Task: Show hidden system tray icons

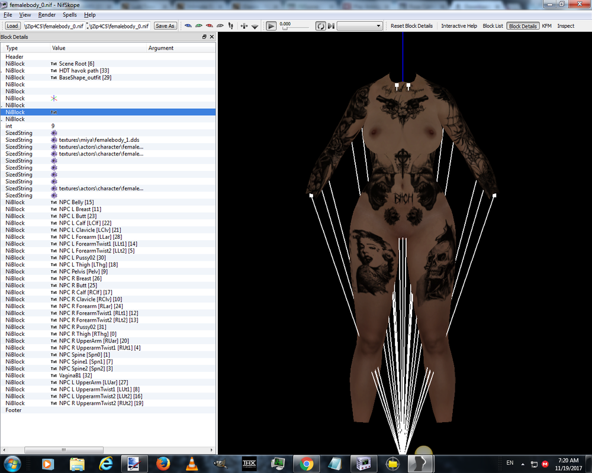Action: [523, 464]
